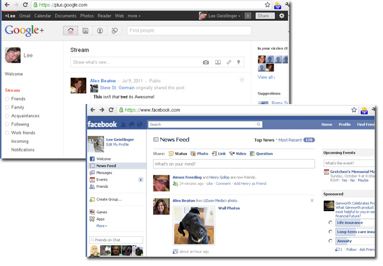Viewport: 383px width, 266px height.
Task: Dismiss the Alex Beaton Facebook story
Action: pos(312,201)
